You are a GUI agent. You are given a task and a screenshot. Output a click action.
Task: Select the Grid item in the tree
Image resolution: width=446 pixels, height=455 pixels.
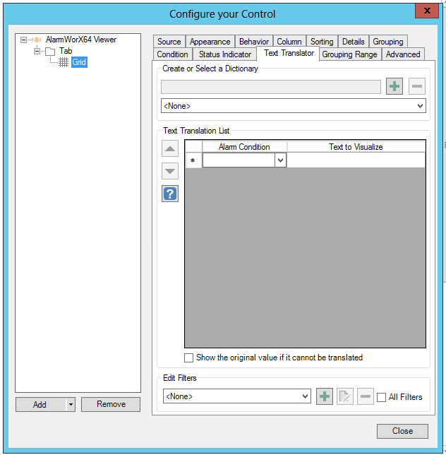click(78, 63)
